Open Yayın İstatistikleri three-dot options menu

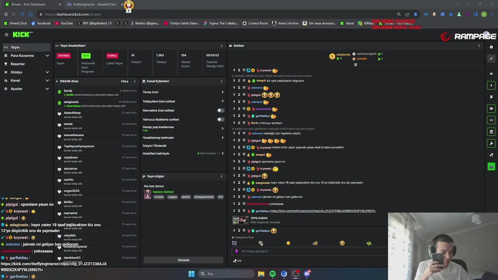(x=222, y=45)
